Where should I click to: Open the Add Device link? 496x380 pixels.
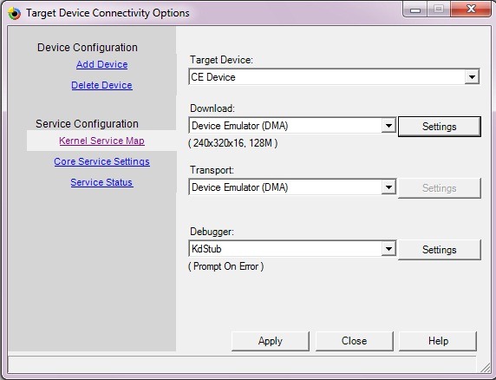click(101, 64)
